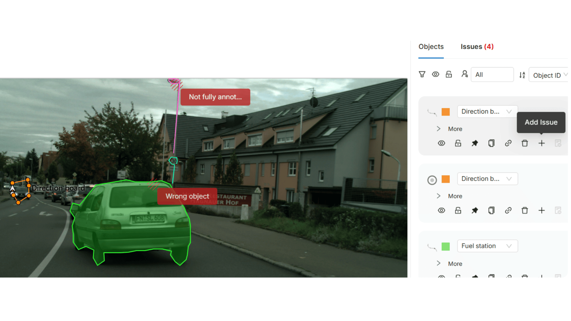This screenshot has width=571, height=321.
Task: Copy the first Direction board object
Action: click(x=491, y=143)
